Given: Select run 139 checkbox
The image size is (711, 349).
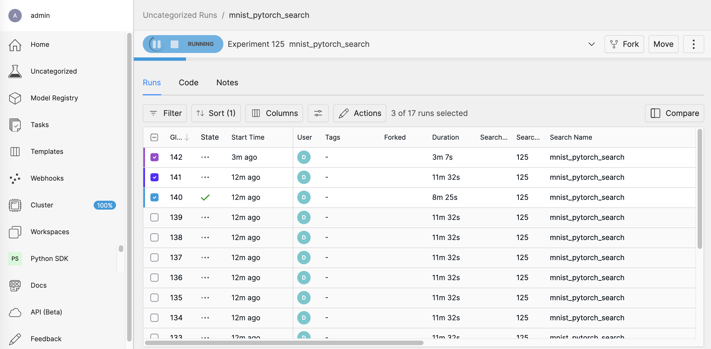Looking at the screenshot, I should pyautogui.click(x=154, y=217).
